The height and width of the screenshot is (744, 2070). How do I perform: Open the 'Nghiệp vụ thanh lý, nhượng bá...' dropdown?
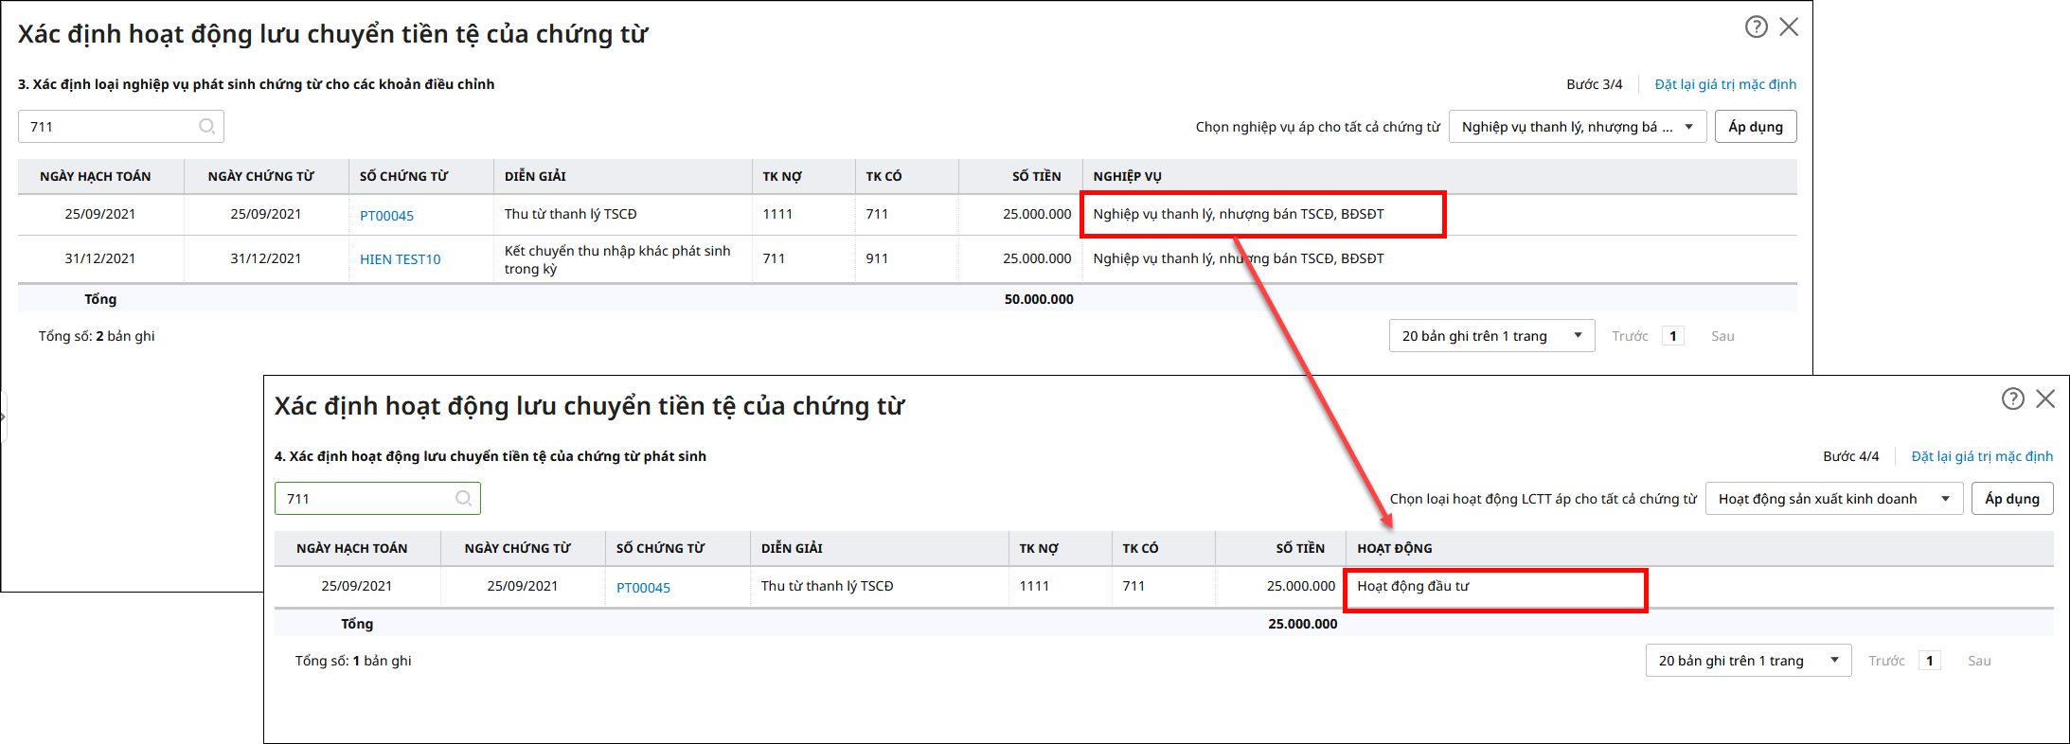pos(1577,127)
